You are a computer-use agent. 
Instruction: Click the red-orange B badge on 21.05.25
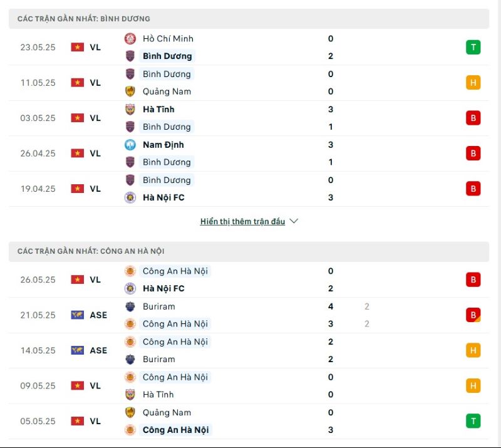[x=473, y=315]
